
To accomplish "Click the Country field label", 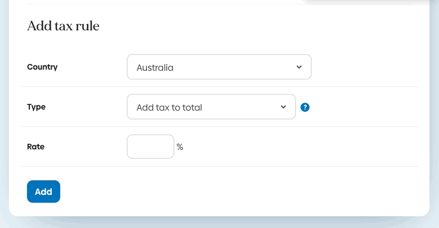I will [x=42, y=67].
